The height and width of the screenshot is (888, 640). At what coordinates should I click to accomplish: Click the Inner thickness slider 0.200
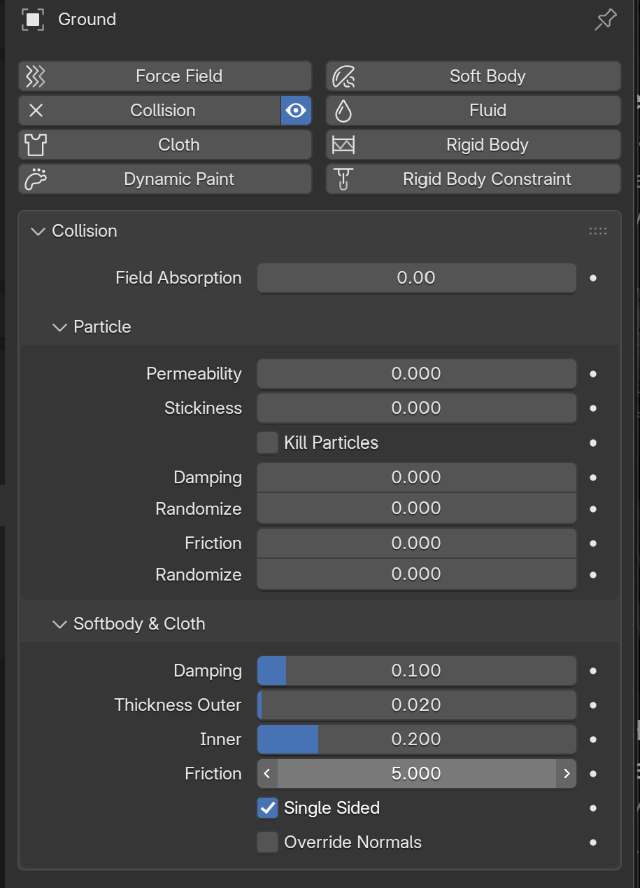(417, 740)
